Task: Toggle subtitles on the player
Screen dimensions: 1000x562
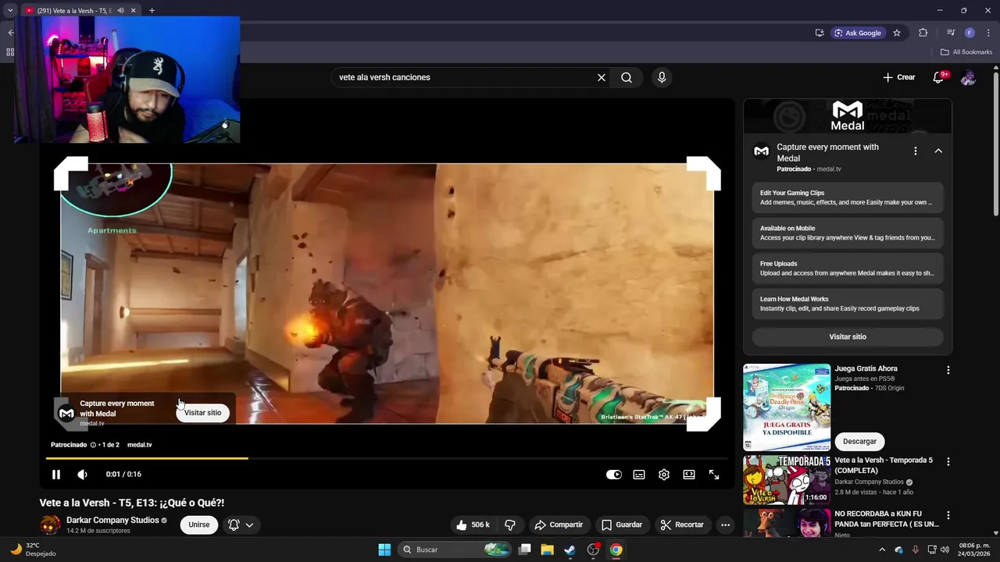Action: coord(639,475)
